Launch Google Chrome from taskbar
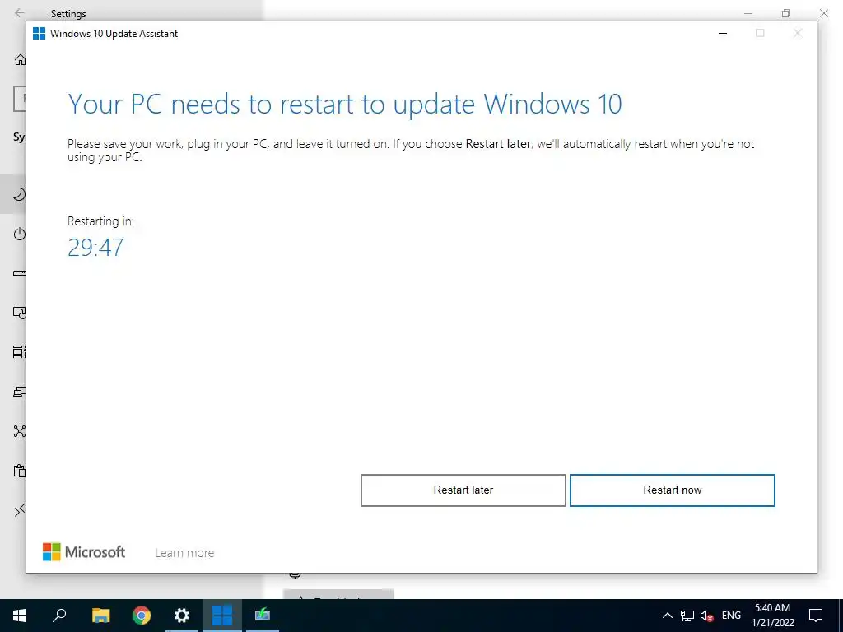This screenshot has height=632, width=843. coord(142,616)
